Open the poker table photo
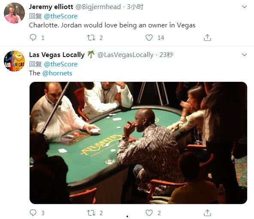Viewport: 254px width, 219px height. [x=138, y=143]
